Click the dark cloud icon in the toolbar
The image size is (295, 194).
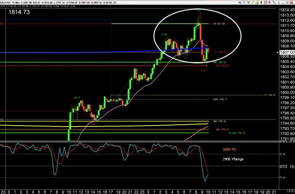[240, 2]
